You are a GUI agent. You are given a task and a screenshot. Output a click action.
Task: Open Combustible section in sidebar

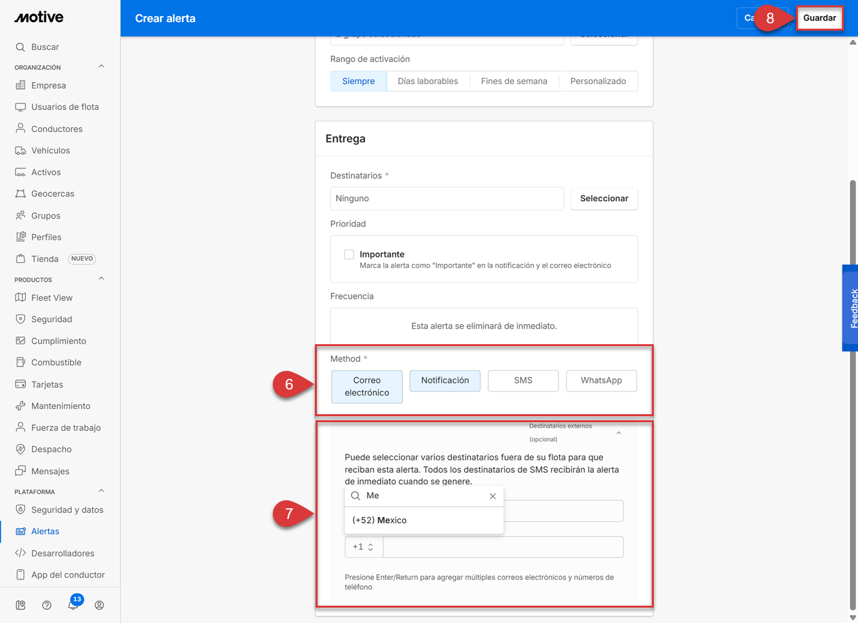coord(56,362)
